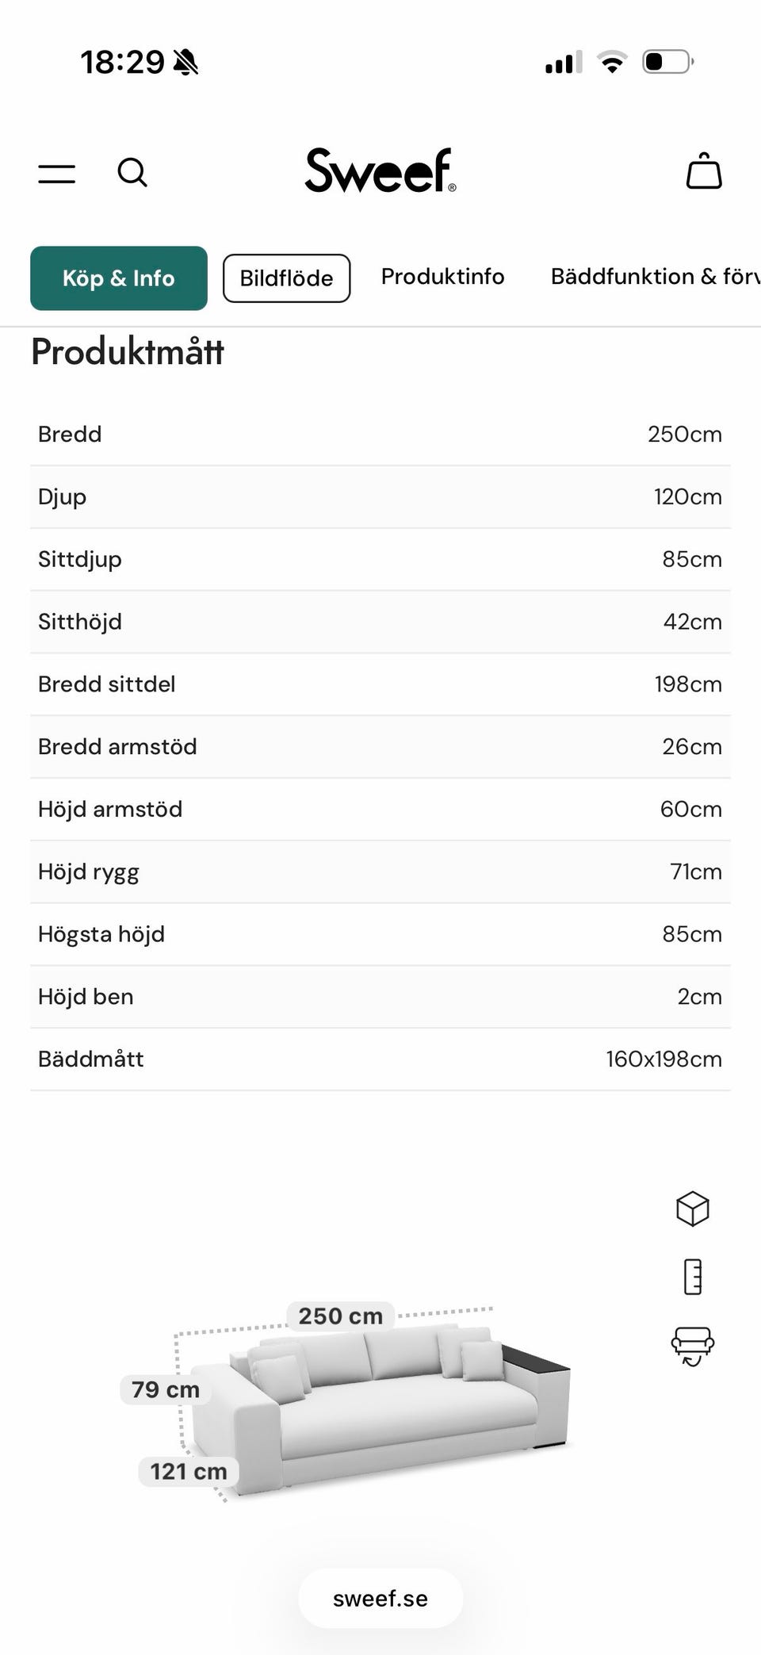Switch to the Bildflöde tab
Image resolution: width=761 pixels, height=1655 pixels.
pos(286,278)
